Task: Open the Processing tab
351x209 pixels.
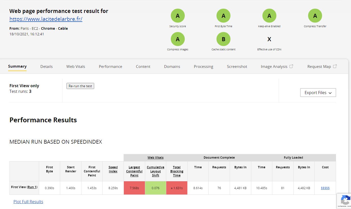Action: (204, 67)
